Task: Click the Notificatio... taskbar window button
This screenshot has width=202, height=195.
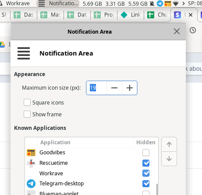Action: pos(58,3)
